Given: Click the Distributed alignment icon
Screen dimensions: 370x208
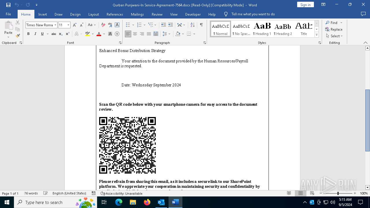Looking at the screenshot, I should tap(156, 34).
